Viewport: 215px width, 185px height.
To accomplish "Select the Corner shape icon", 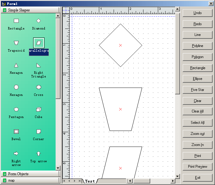I will coord(38,132).
